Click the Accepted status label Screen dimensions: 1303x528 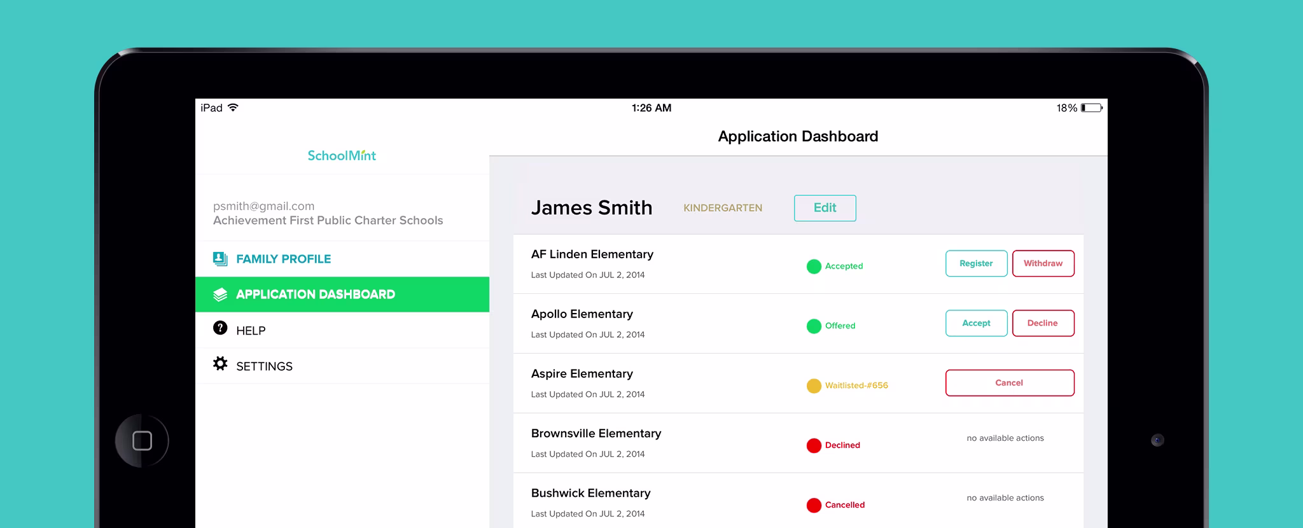pyautogui.click(x=844, y=266)
